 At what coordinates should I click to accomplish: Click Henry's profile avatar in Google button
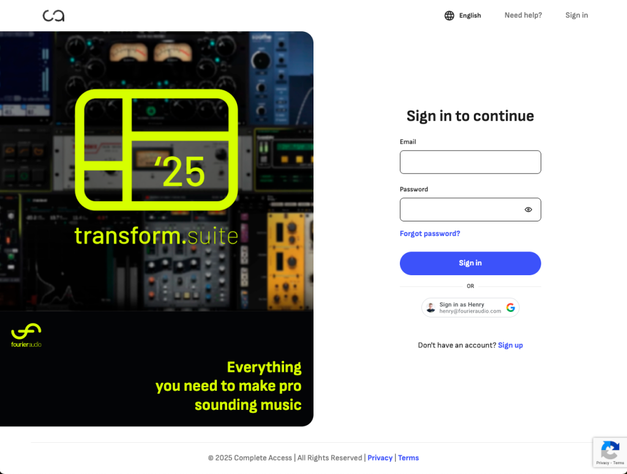pyautogui.click(x=430, y=308)
